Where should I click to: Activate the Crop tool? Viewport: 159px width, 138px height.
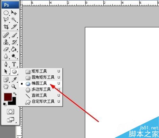point(6,27)
